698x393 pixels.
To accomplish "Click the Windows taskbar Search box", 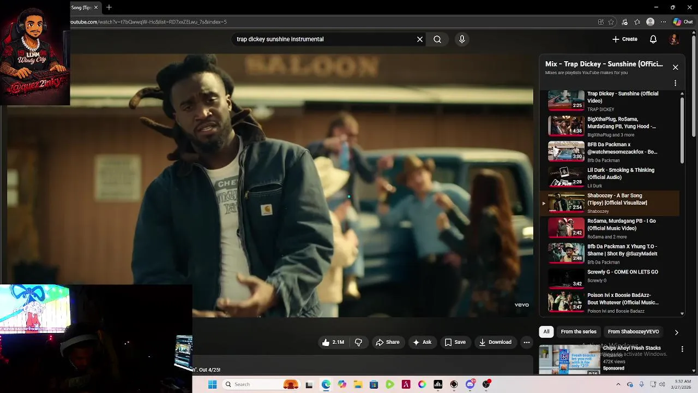I will (252, 384).
